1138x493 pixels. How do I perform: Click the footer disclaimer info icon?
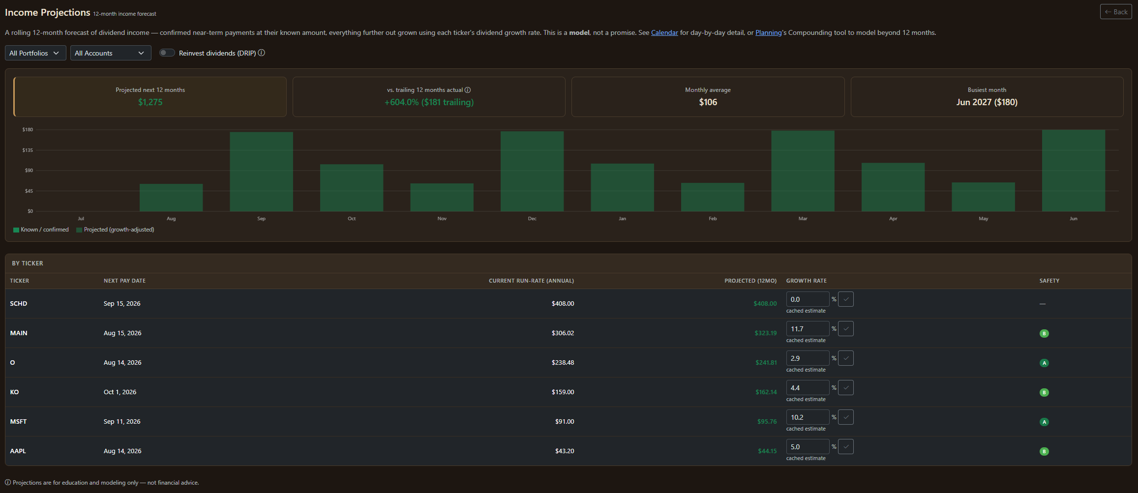(x=8, y=483)
